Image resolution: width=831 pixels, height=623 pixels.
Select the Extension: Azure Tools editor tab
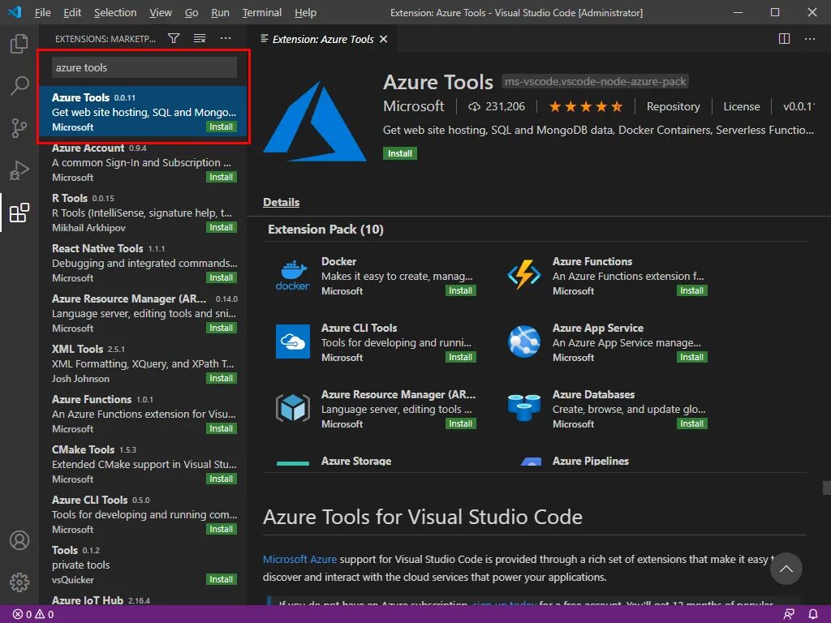tap(323, 39)
